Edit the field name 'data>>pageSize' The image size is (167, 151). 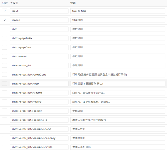(x=39, y=47)
